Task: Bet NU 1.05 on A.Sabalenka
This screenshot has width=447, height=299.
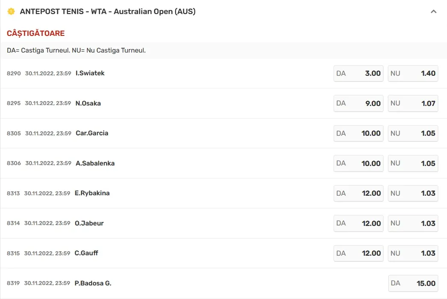Action: [413, 164]
